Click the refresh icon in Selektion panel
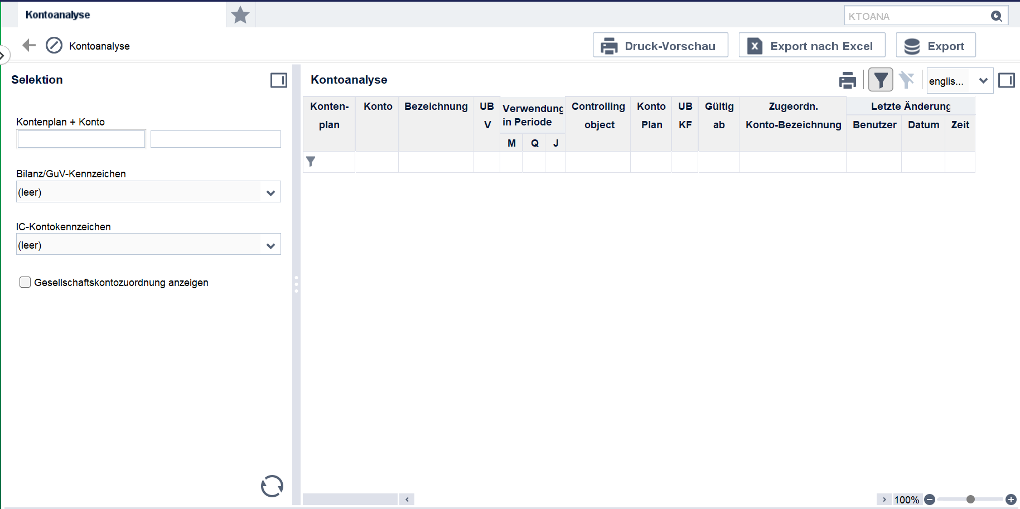The width and height of the screenshot is (1020, 509). click(x=272, y=486)
